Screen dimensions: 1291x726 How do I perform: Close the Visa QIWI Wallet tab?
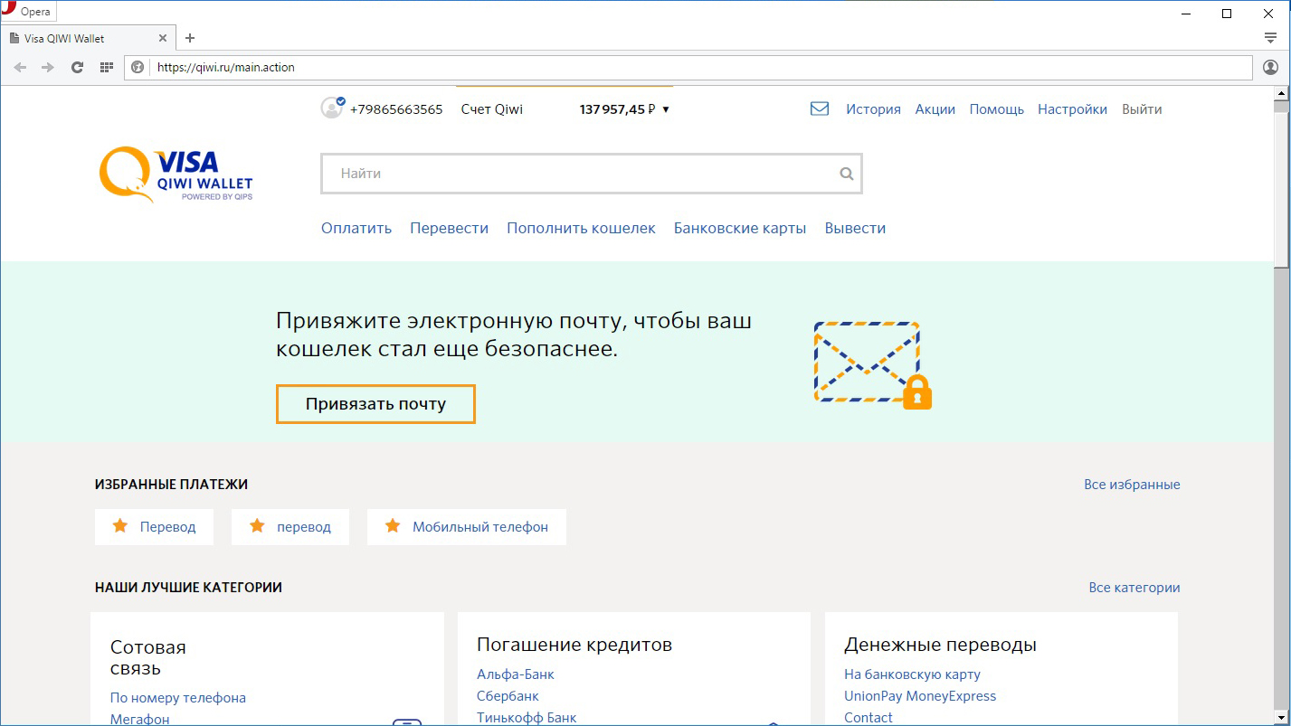[x=163, y=38]
